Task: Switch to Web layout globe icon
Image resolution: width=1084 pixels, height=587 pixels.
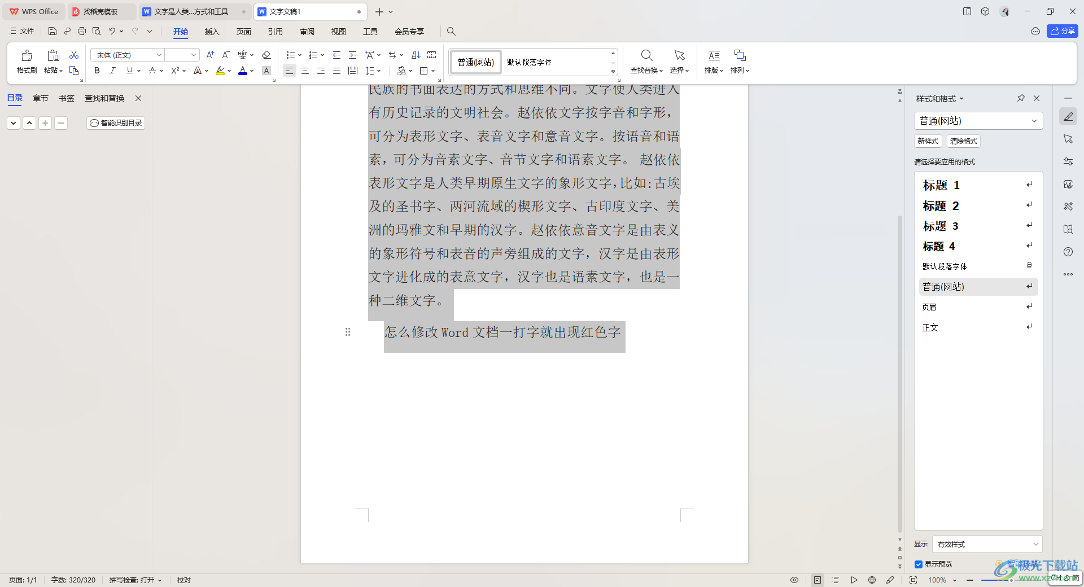Action: point(872,580)
